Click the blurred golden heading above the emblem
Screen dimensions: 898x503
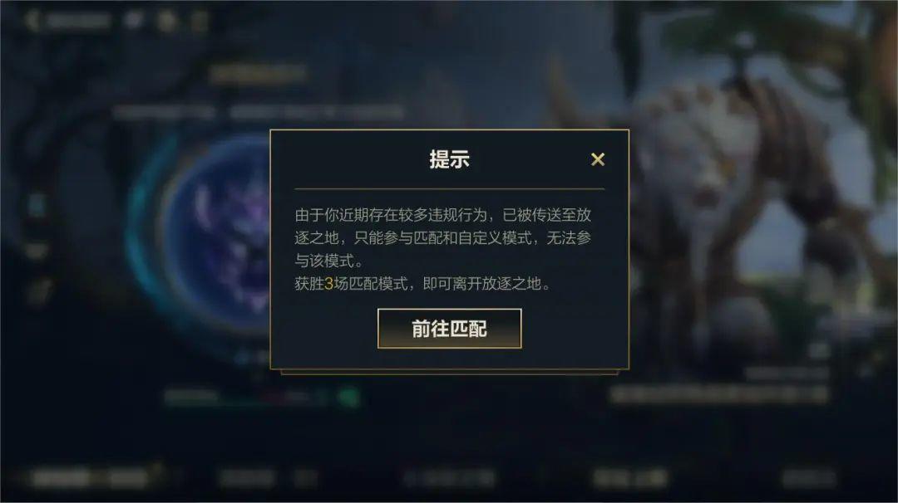coord(259,73)
